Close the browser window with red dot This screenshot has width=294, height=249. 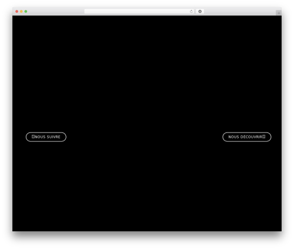pyautogui.click(x=17, y=12)
